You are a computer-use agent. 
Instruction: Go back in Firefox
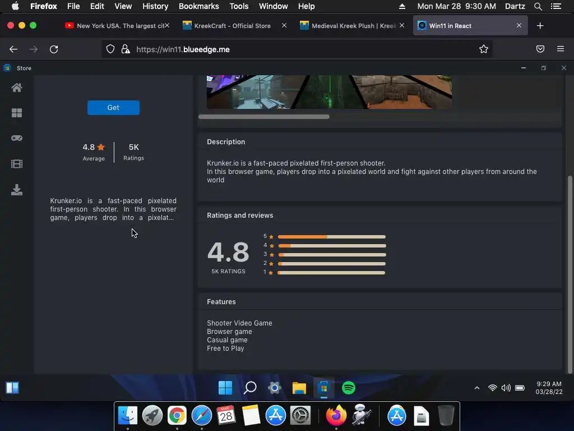[x=13, y=49]
